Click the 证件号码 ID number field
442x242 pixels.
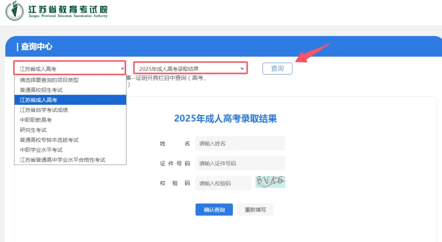click(240, 163)
